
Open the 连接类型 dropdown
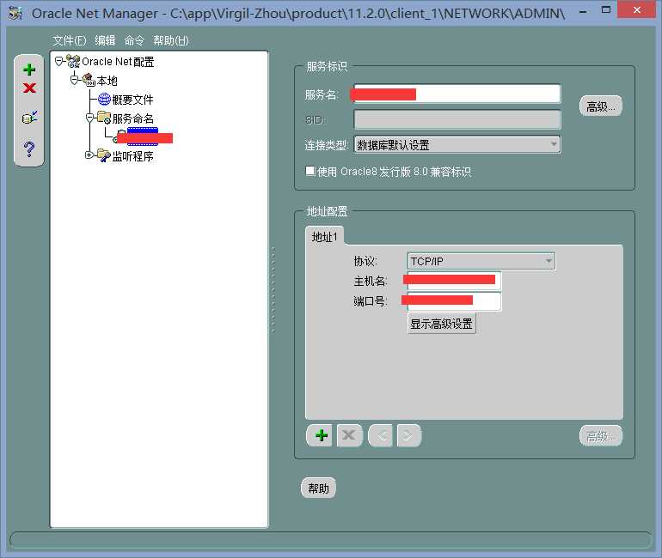(457, 145)
